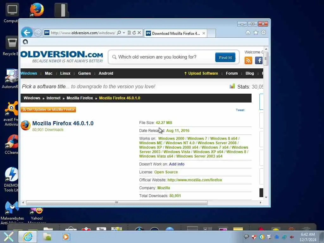Click the vertical scrollbar up arrow
The image size is (324, 243).
pos(266,49)
